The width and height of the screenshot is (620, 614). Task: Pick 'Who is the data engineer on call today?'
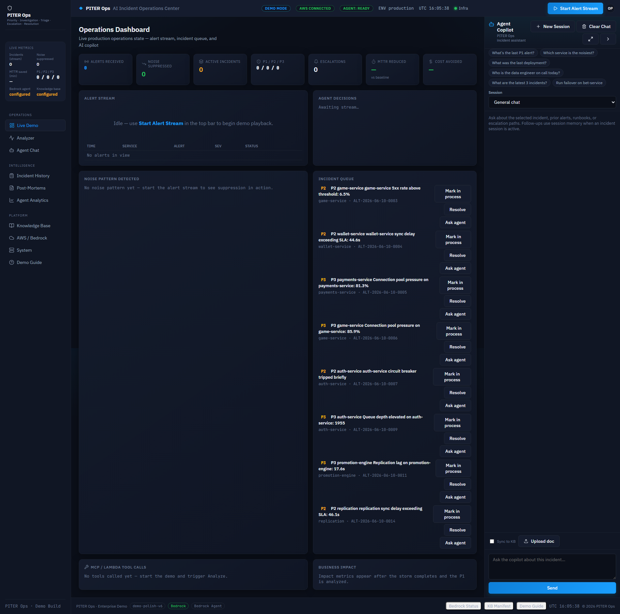click(x=526, y=73)
